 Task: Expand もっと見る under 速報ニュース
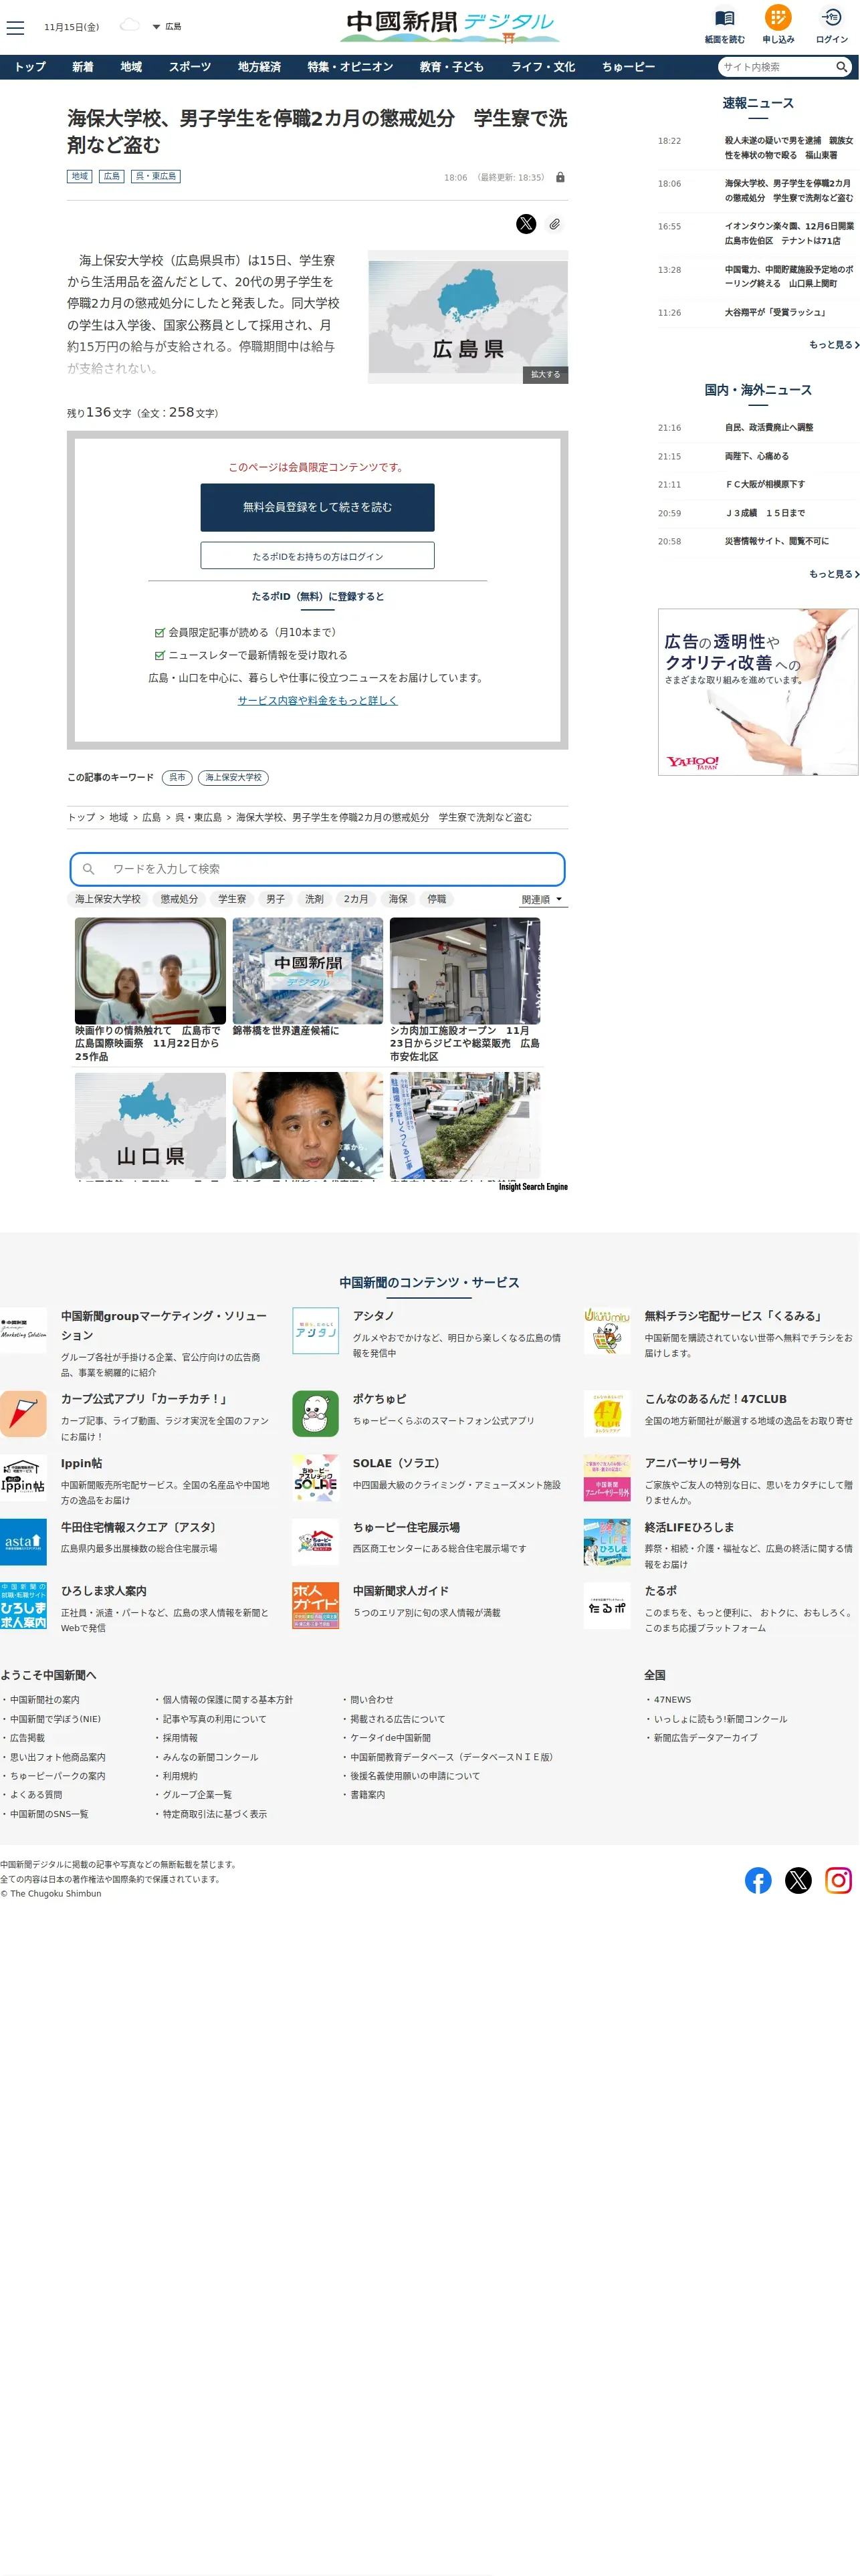coord(833,345)
